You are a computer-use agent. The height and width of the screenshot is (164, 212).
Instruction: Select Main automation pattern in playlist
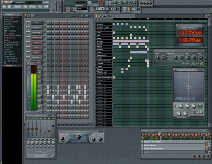104,78
